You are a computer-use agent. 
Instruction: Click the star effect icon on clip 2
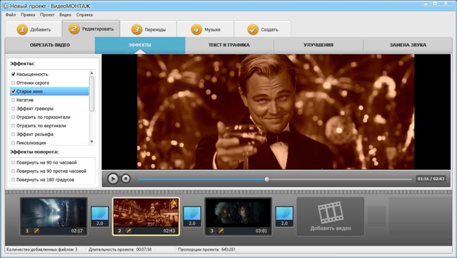click(x=174, y=203)
